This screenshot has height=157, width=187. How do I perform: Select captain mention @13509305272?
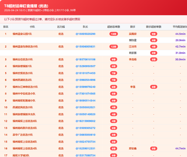[85, 128]
